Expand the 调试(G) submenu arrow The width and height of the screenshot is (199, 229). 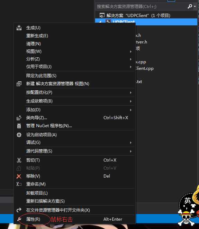(131, 142)
